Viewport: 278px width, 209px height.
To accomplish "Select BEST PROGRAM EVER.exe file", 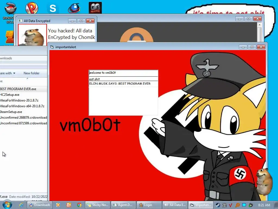I will click(x=23, y=89).
